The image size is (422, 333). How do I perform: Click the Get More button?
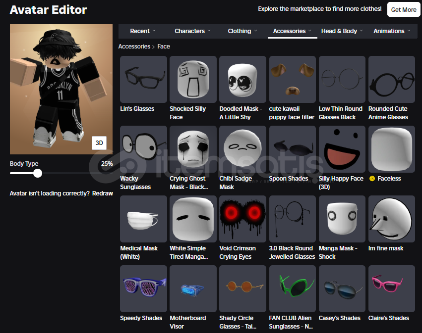[x=403, y=9]
